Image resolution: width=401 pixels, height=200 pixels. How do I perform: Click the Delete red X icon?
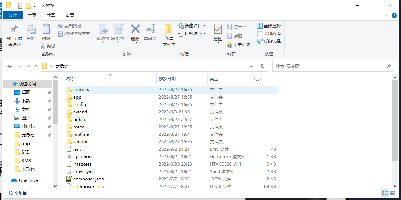tap(135, 29)
